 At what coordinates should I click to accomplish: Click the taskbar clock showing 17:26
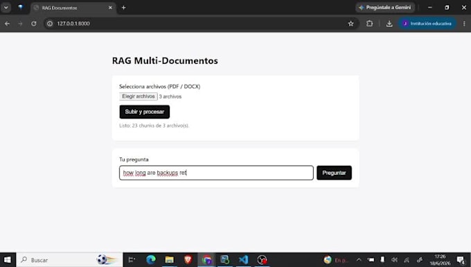[x=440, y=260]
